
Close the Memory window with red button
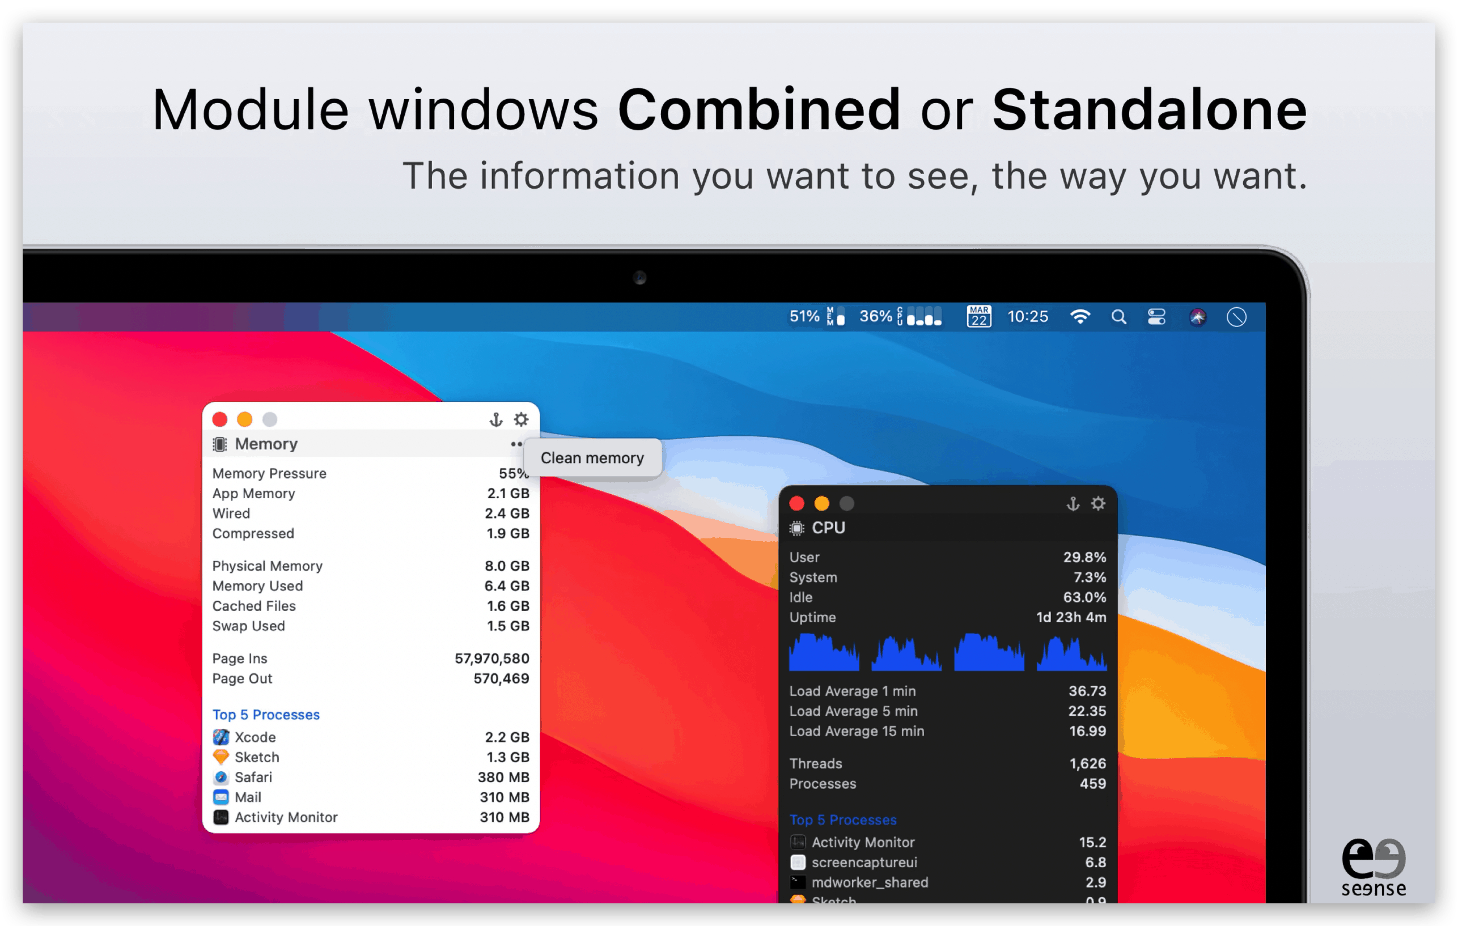220,419
